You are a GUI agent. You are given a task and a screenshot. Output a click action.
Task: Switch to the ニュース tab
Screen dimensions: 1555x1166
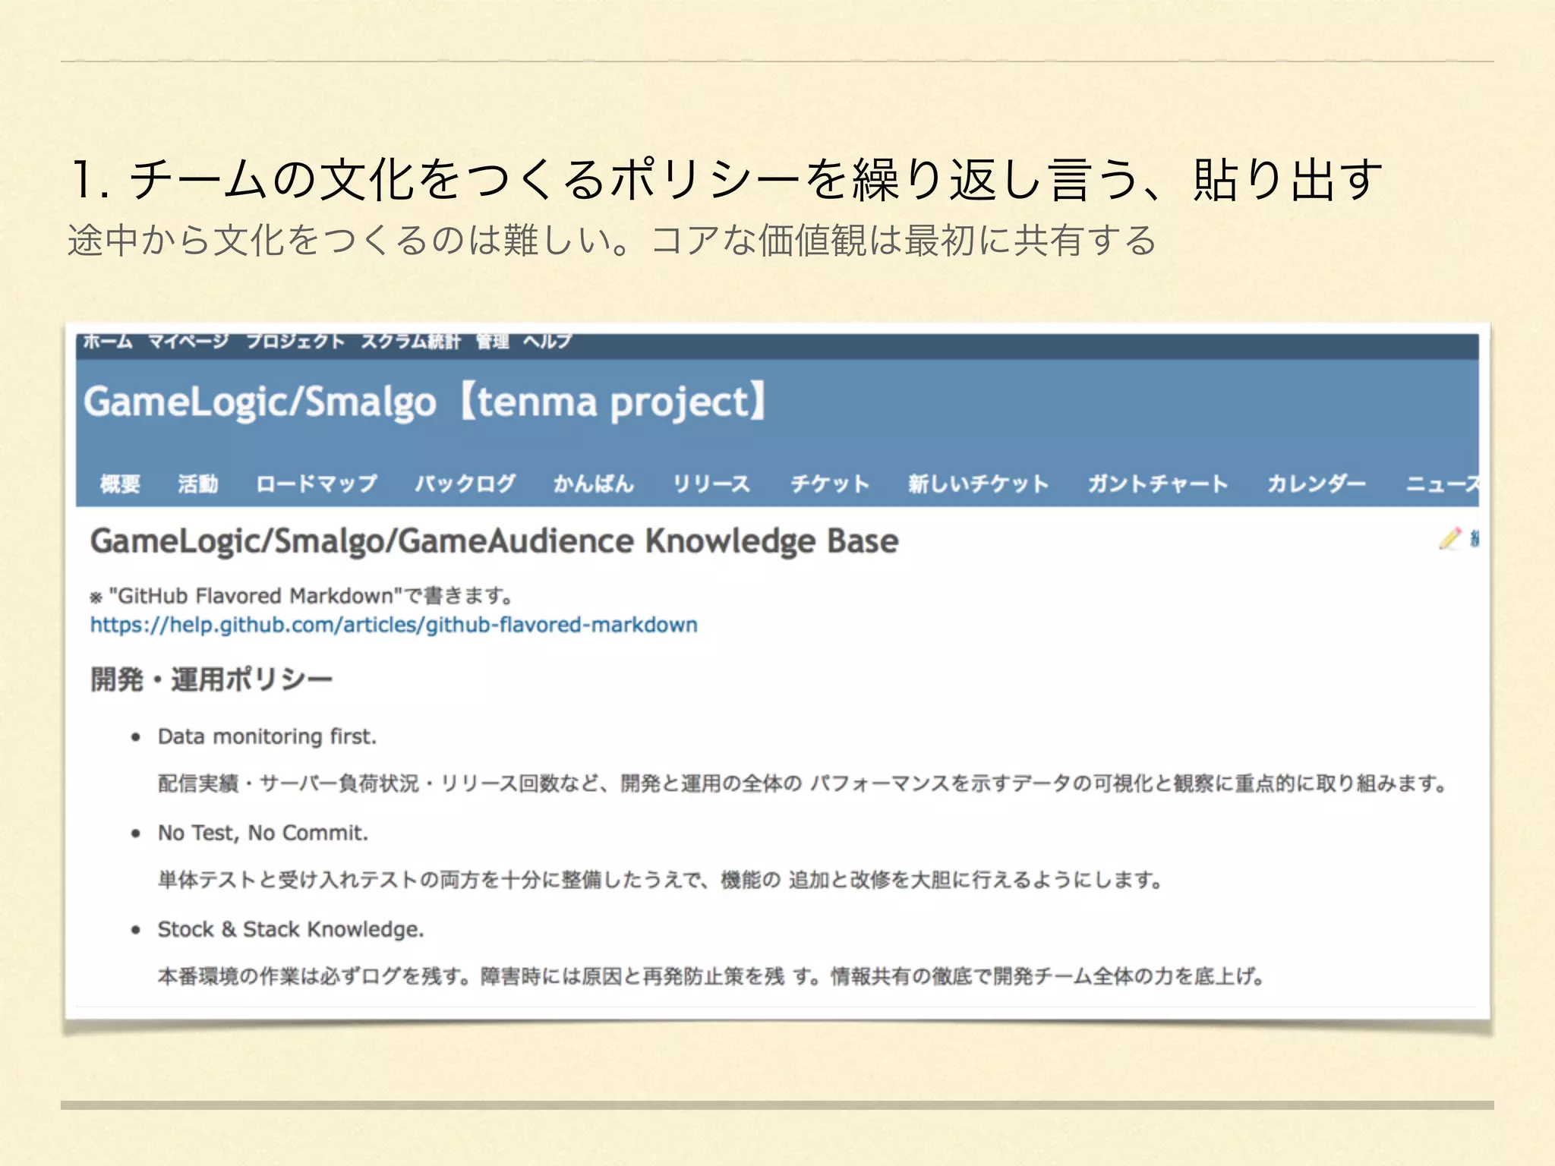(x=1442, y=484)
